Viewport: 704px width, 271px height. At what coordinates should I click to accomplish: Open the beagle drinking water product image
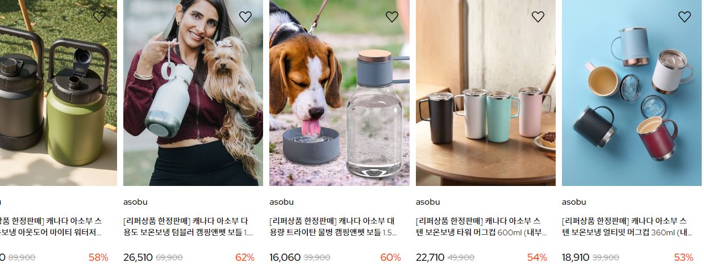[x=339, y=93]
